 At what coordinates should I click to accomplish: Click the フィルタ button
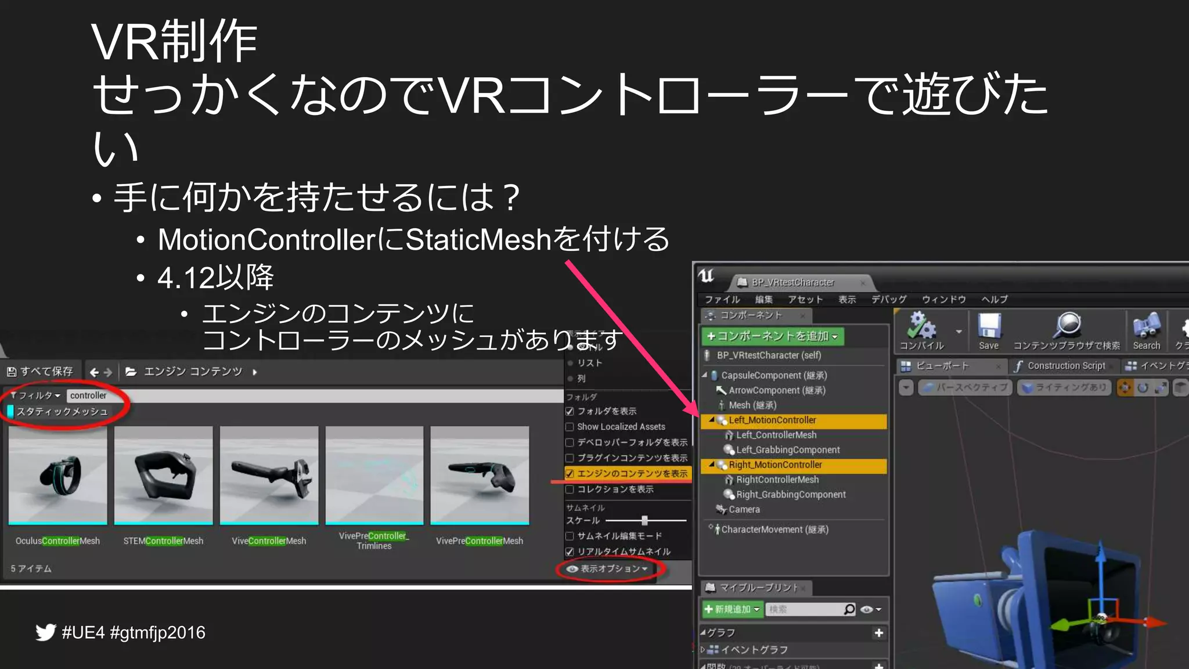tap(35, 395)
